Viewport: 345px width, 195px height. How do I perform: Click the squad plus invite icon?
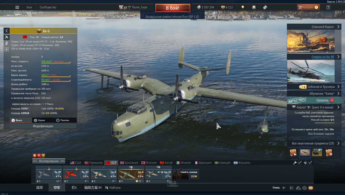[284, 188]
